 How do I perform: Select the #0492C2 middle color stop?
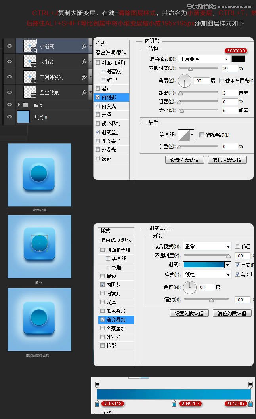coord(174,404)
